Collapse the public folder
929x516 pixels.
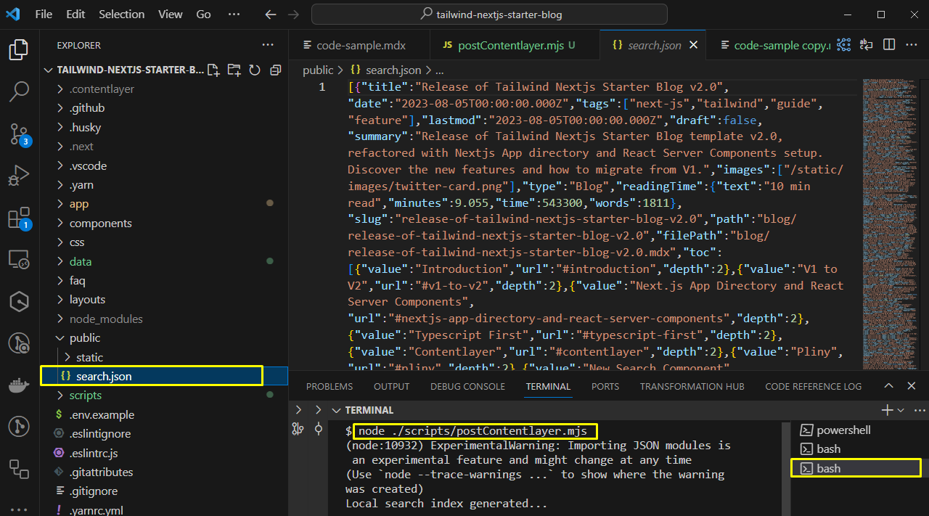84,338
